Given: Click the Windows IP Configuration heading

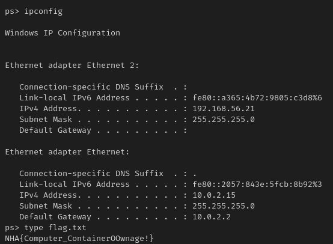Looking at the screenshot, I should 63,33.
